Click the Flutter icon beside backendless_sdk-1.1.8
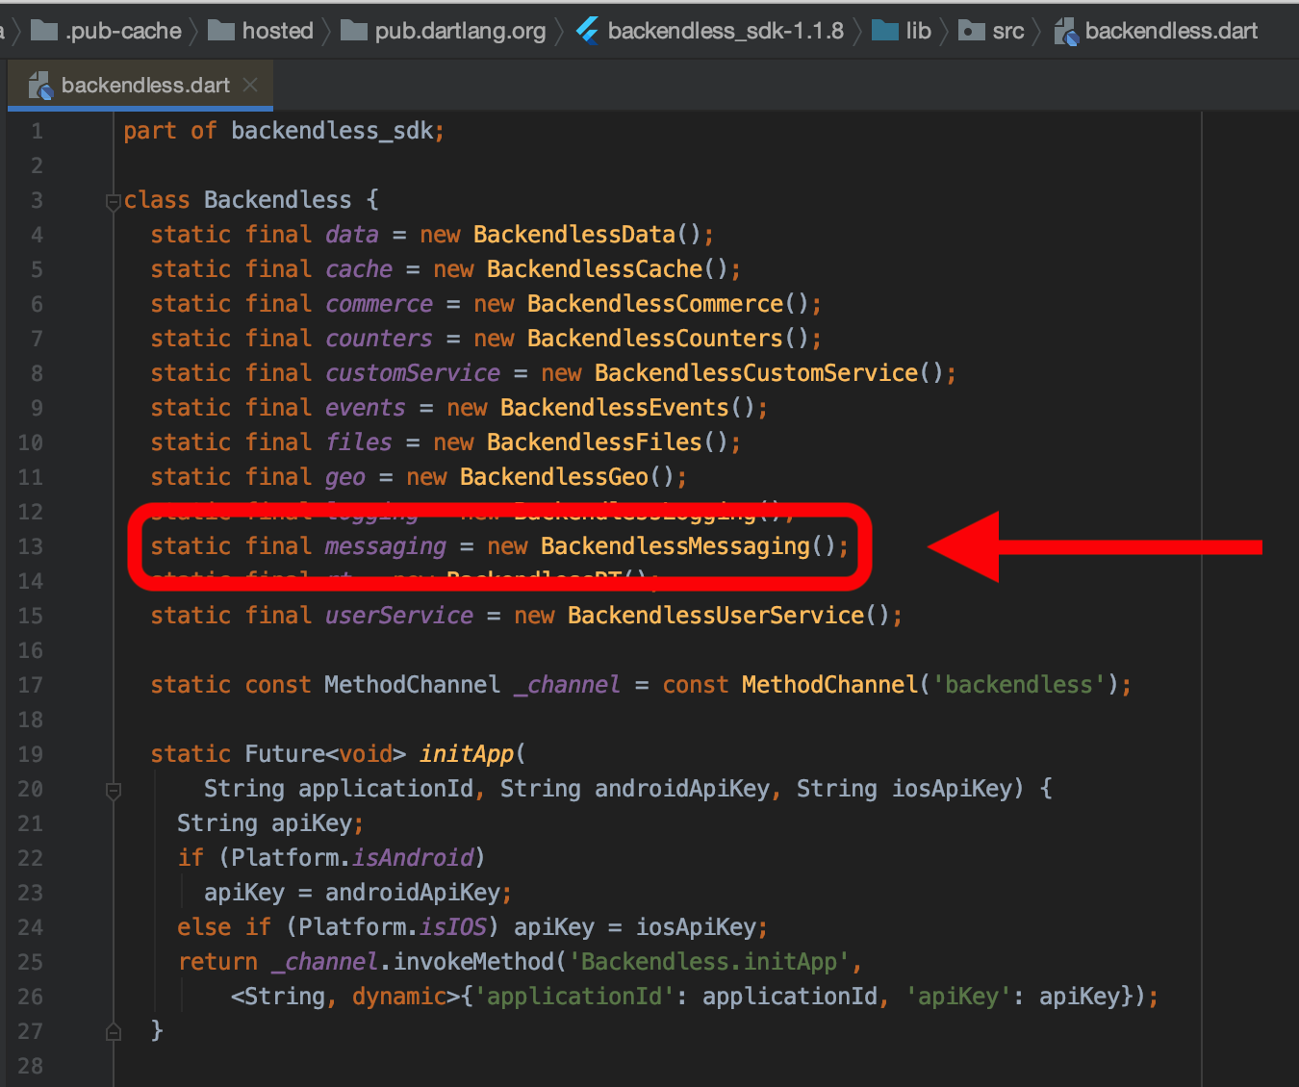 [x=587, y=31]
